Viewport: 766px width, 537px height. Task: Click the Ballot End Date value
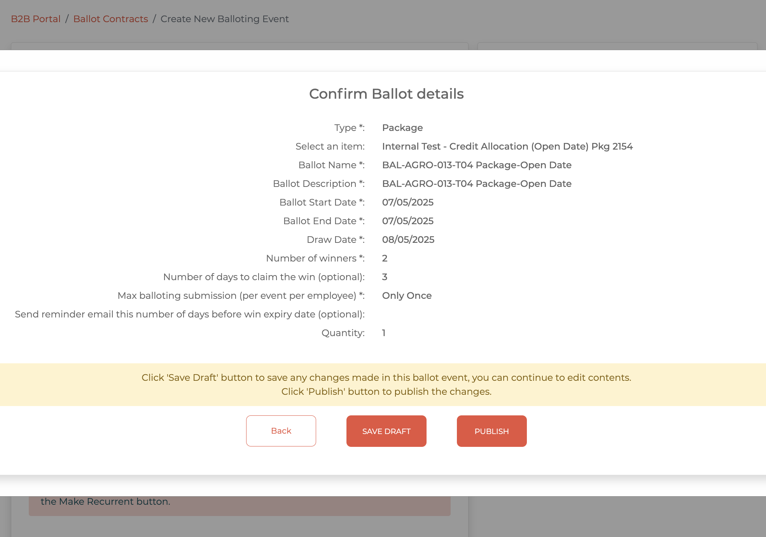coord(407,221)
